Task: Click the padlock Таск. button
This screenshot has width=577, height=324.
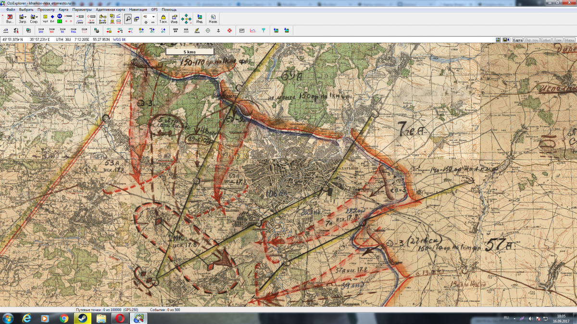Action: [163, 19]
